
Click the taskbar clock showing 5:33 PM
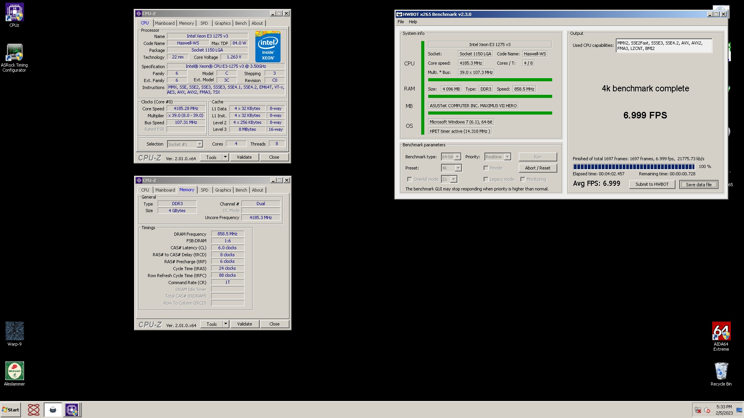point(724,410)
